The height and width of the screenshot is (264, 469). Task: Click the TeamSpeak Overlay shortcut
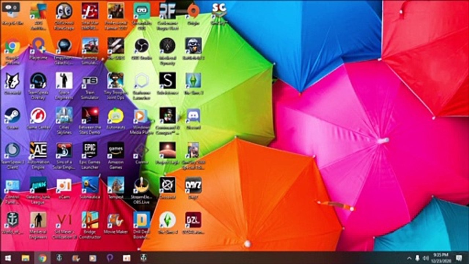tap(38, 87)
